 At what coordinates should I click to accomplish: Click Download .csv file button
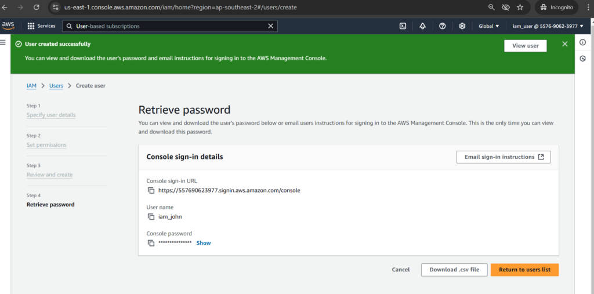pos(454,270)
